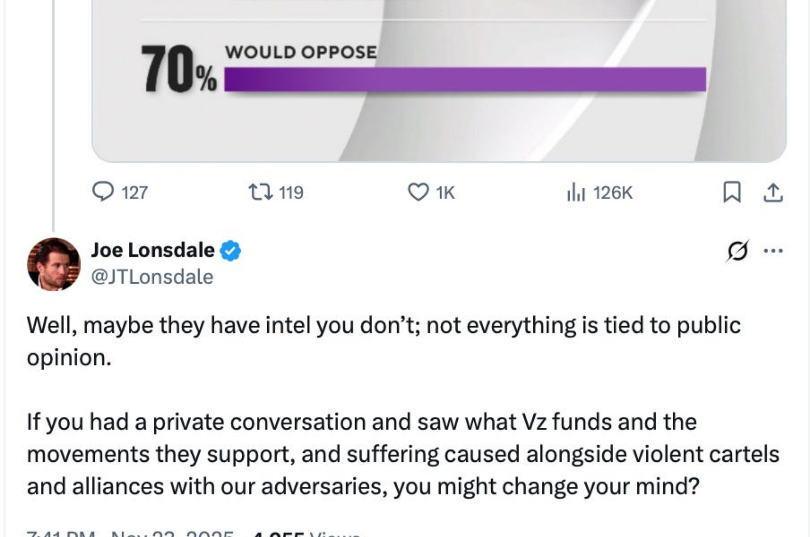
Task: Click the reply speech bubble icon
Action: point(103,192)
